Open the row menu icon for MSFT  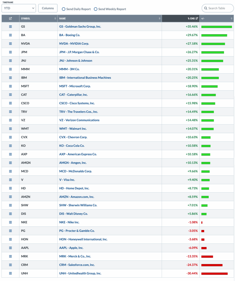coord(10,86)
